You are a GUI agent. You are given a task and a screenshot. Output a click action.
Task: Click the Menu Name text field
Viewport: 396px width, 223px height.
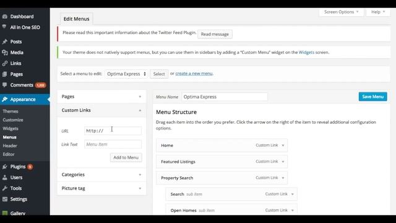point(225,97)
